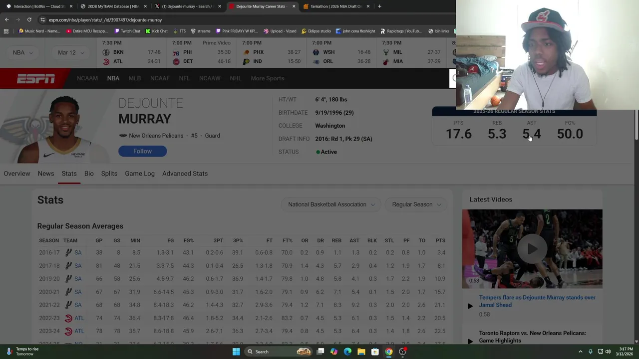Open the Advanced Stats tab
The width and height of the screenshot is (639, 359).
tap(185, 174)
